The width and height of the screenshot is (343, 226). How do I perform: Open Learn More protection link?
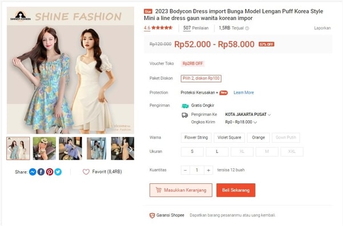click(244, 92)
